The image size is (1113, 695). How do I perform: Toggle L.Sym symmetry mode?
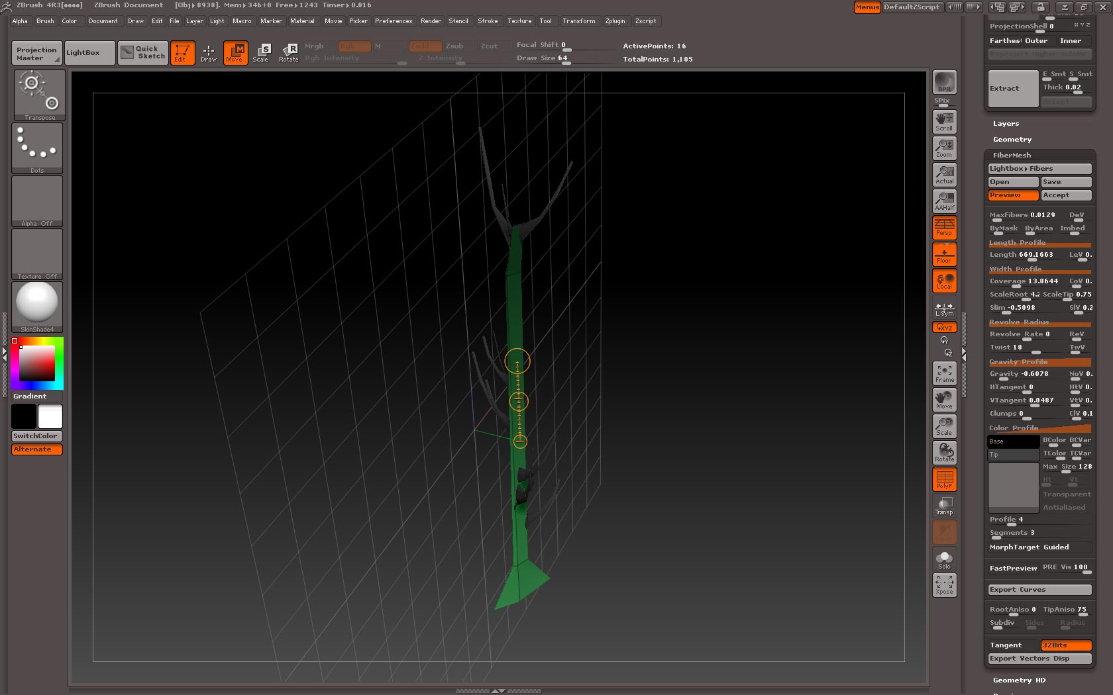(943, 308)
